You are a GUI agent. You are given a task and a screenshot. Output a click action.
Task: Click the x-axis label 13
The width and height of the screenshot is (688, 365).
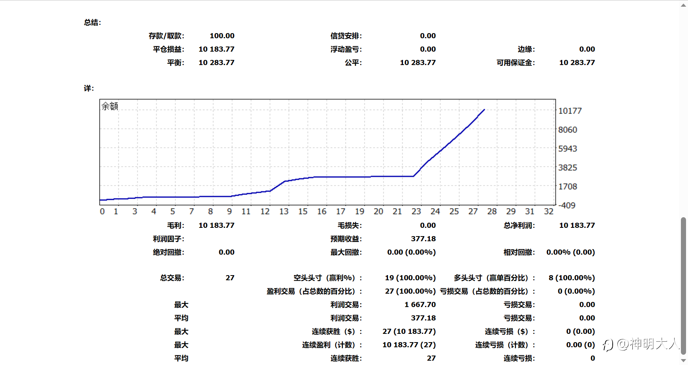point(284,212)
